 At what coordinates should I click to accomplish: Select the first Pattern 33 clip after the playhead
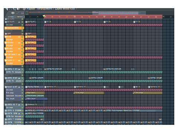pyautogui.click(x=59, y=87)
